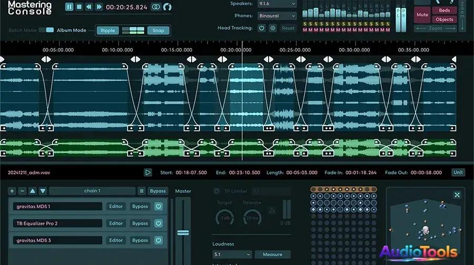This screenshot has height=265, width=474.
Task: Add a plugin with the plus icon
Action: [x=12, y=191]
